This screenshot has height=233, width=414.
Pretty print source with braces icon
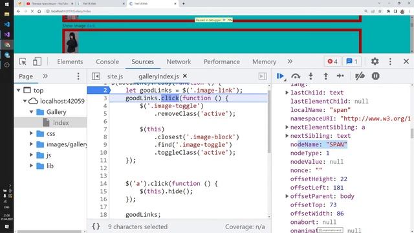[96, 227]
